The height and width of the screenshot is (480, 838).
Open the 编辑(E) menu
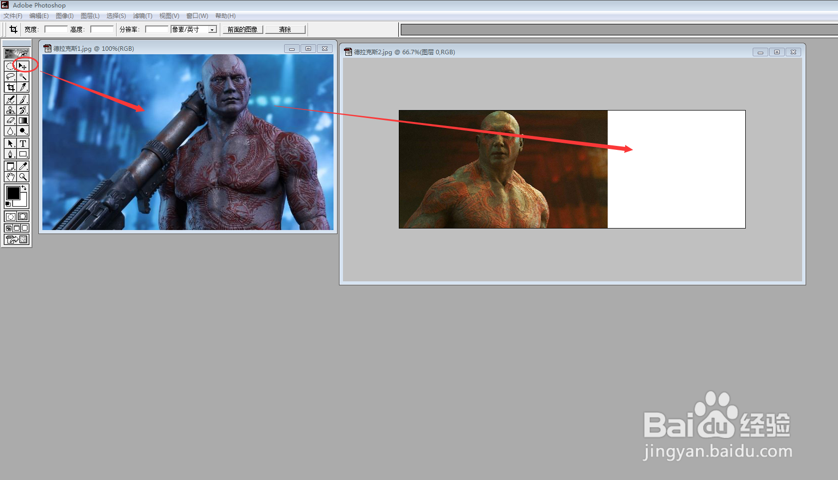(39, 16)
